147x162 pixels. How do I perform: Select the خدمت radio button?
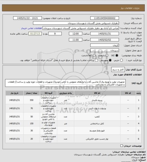tap(107, 55)
